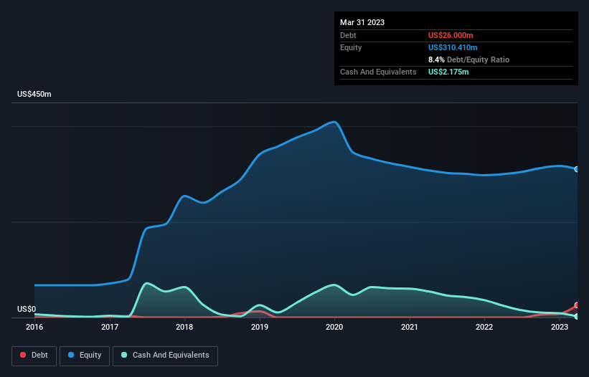Click the 2018 x-axis label
Viewport: 589px width, 377px height.
184,327
